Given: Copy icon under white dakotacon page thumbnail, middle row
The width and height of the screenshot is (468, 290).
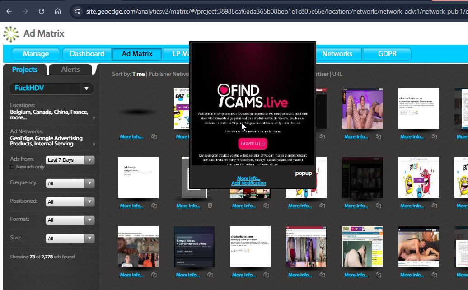Looking at the screenshot, I should pos(154,206).
